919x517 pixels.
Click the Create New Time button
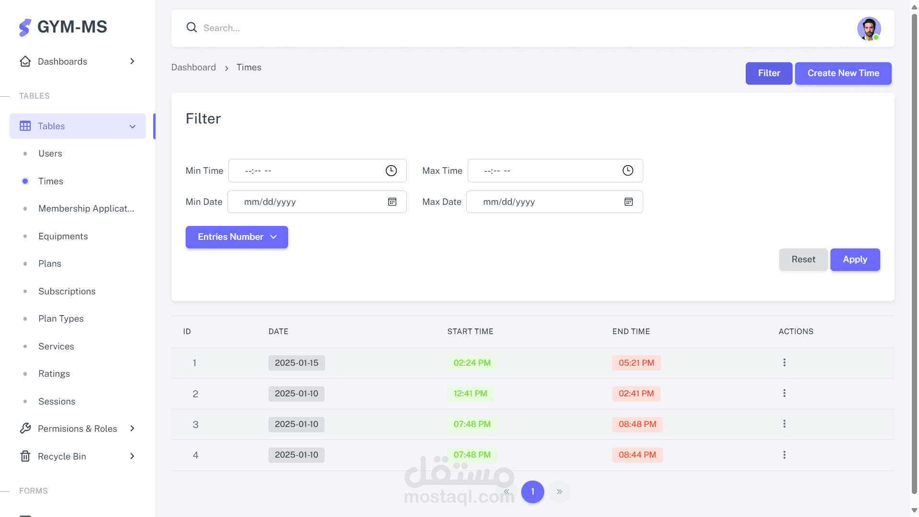(843, 73)
